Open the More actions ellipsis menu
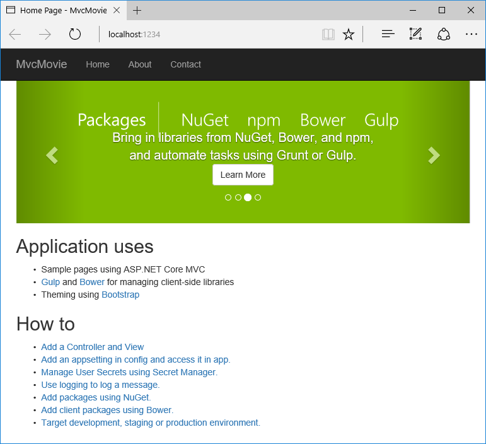 pyautogui.click(x=472, y=34)
